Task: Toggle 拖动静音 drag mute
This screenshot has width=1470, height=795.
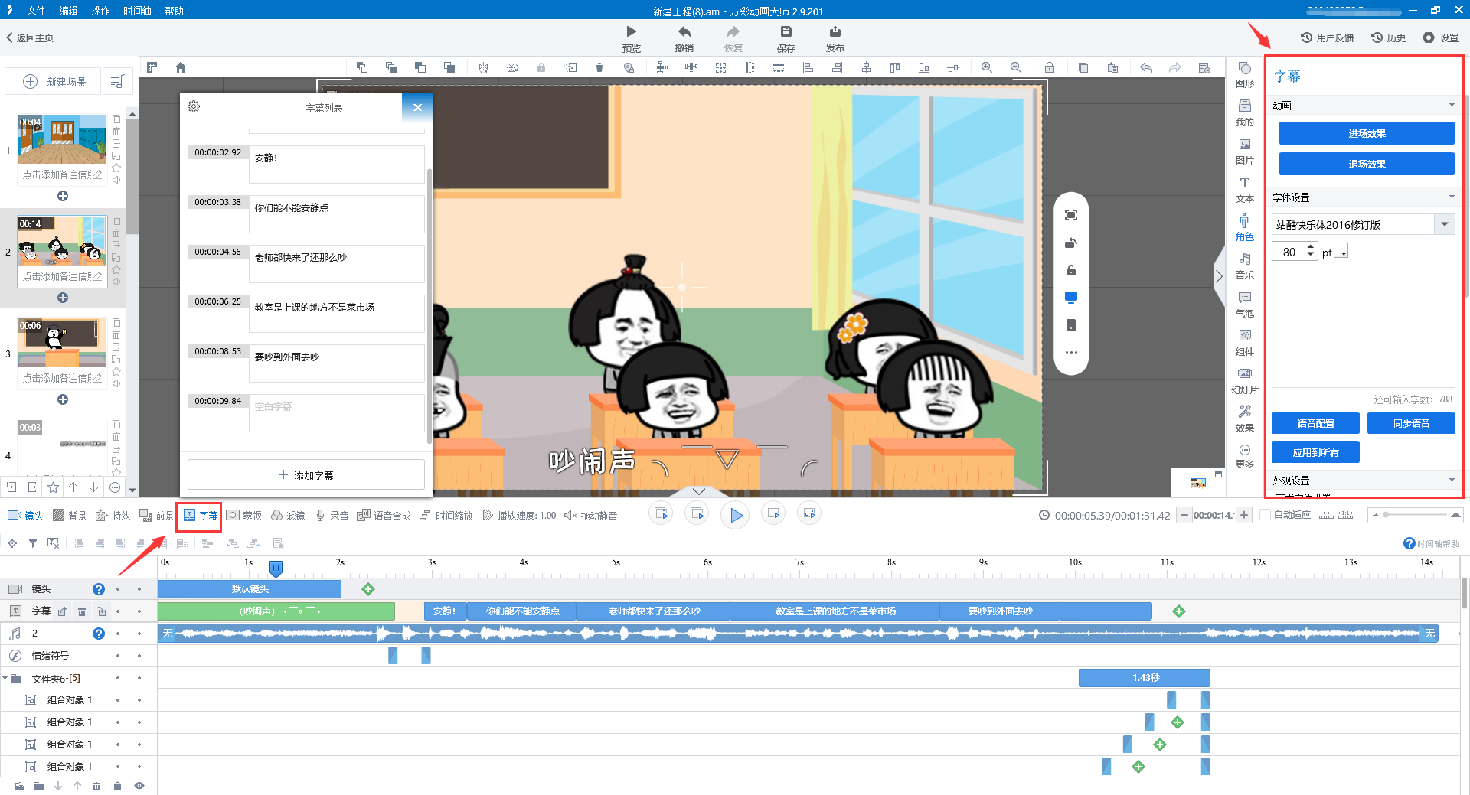Action: point(591,516)
